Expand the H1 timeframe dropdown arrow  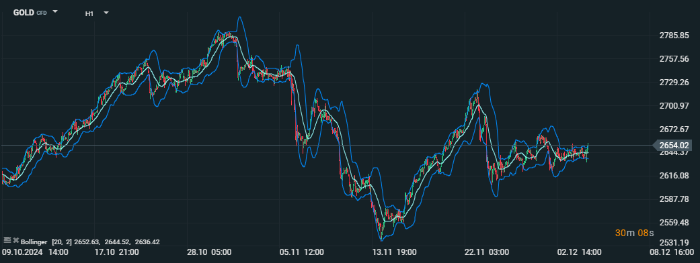pyautogui.click(x=106, y=13)
